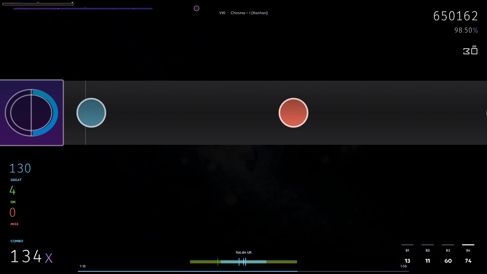Click the health bar at top left
The width and height of the screenshot is (487, 274).
click(x=38, y=4)
